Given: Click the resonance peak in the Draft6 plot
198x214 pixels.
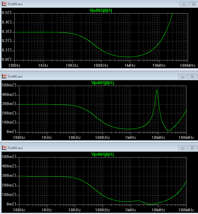Looking at the screenshot, I should (x=157, y=90).
